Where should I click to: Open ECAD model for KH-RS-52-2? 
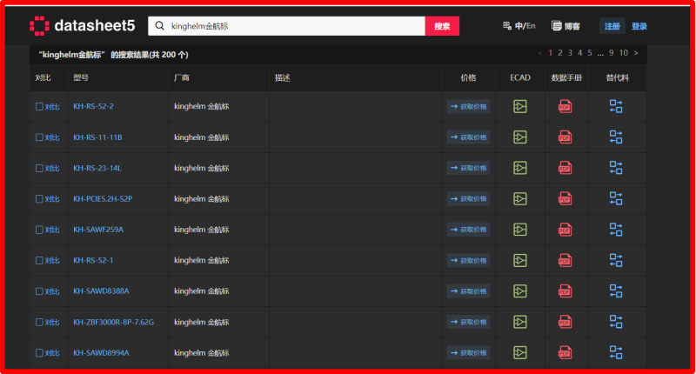pos(519,106)
